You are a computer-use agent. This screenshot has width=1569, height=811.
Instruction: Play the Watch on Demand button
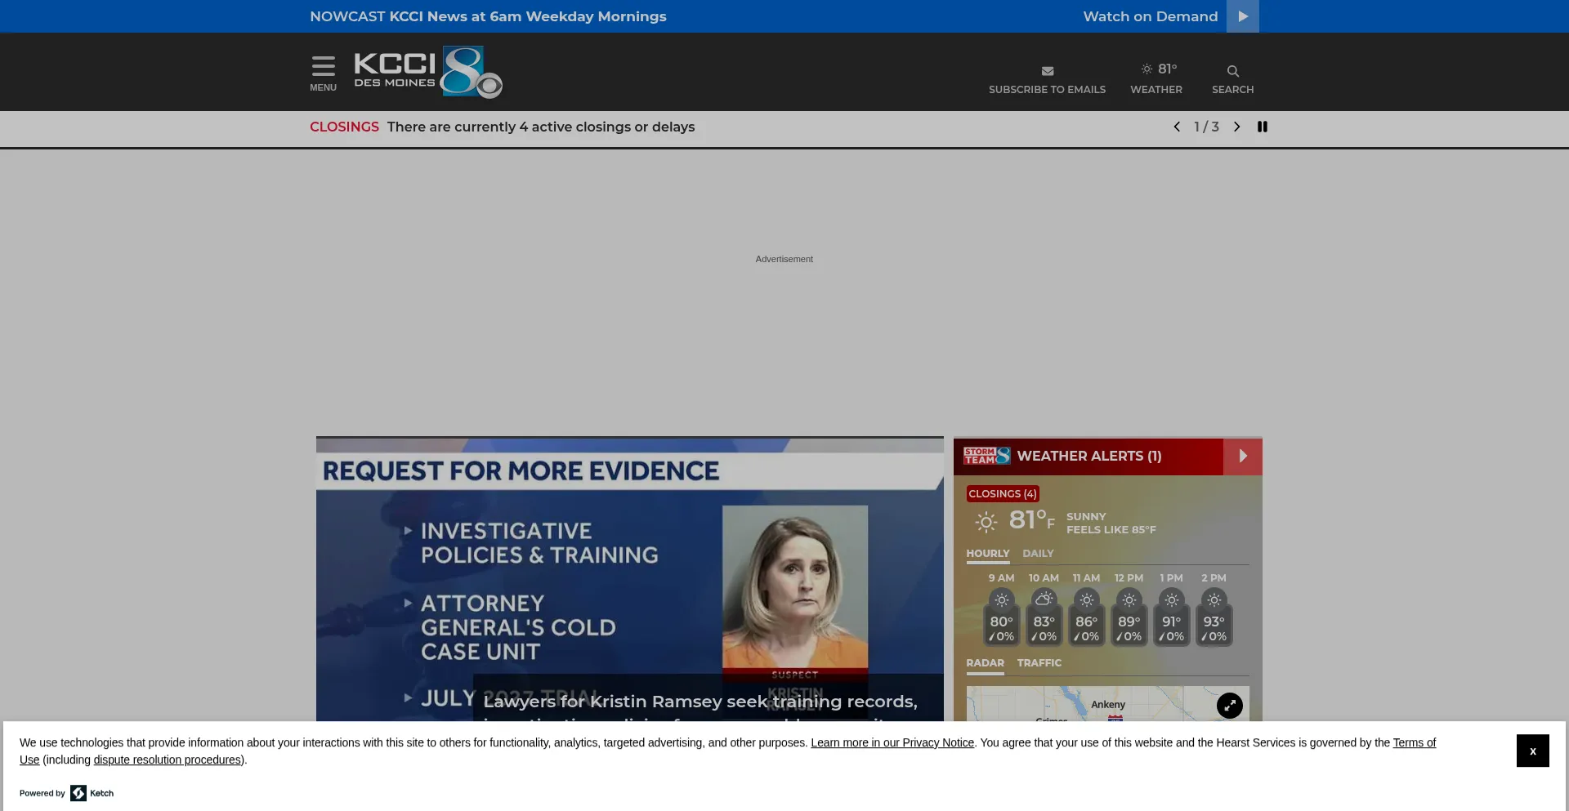tap(1242, 16)
